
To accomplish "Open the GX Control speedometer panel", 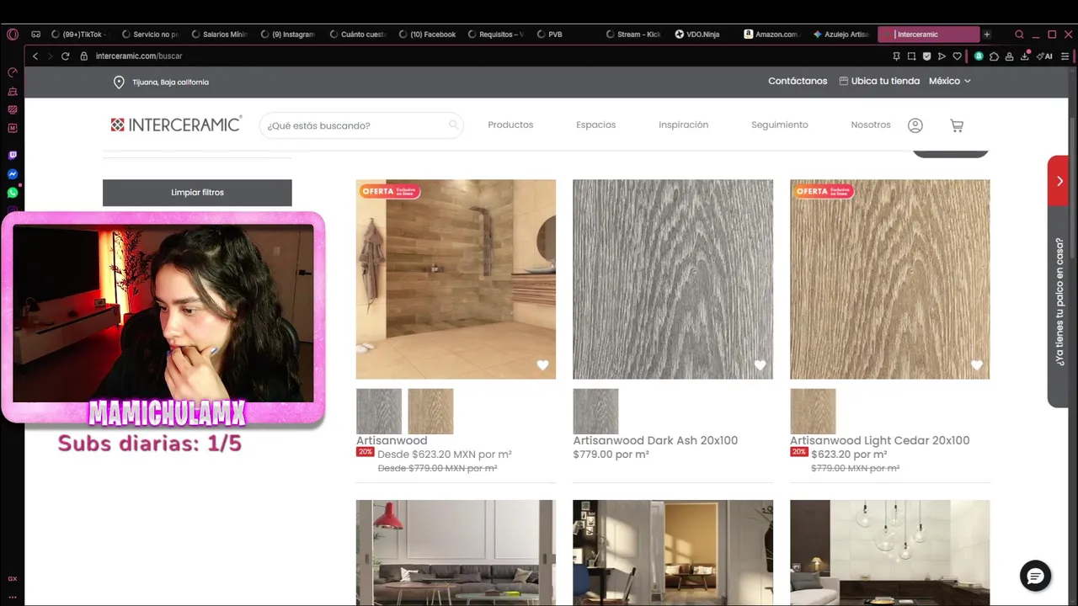I will 13,72.
